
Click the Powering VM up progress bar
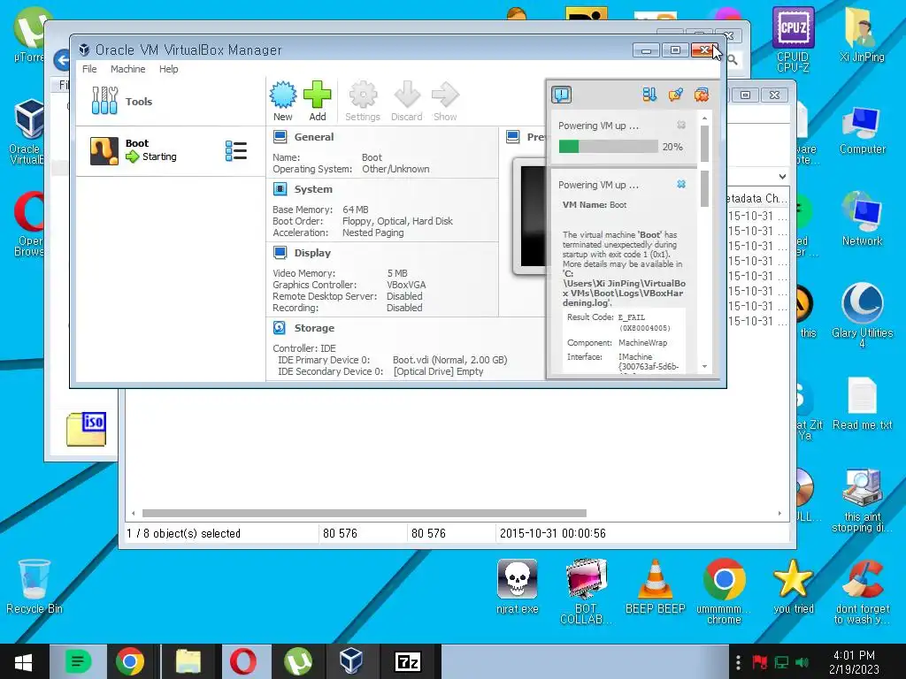(x=609, y=147)
